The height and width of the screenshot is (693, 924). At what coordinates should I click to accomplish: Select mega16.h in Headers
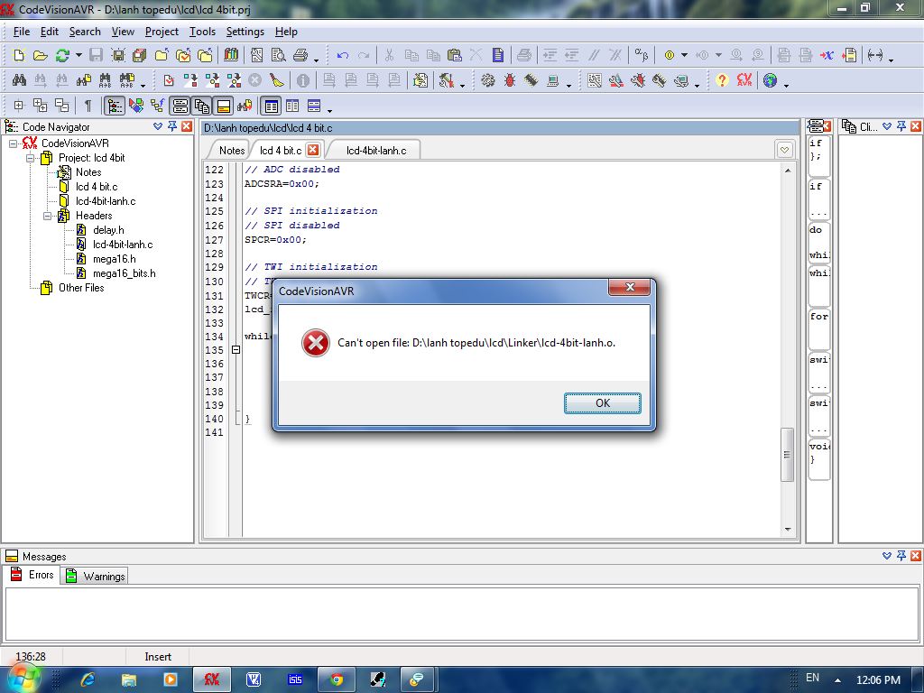[115, 259]
